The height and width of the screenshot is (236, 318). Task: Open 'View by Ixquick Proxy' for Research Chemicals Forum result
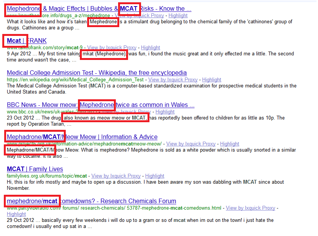pyautogui.click(x=250, y=208)
